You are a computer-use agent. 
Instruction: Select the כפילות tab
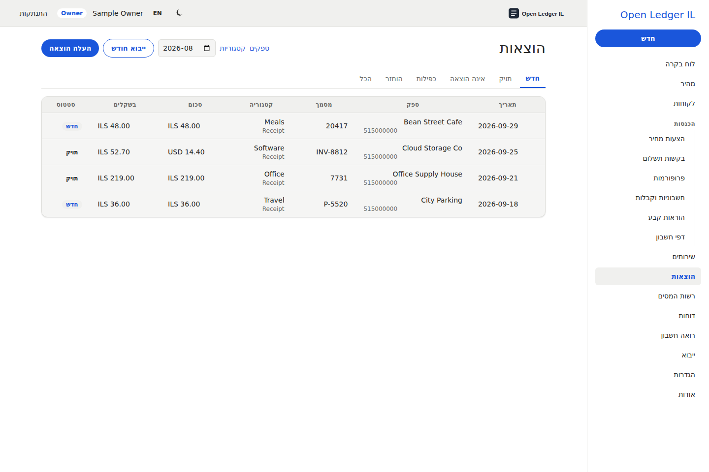click(426, 79)
